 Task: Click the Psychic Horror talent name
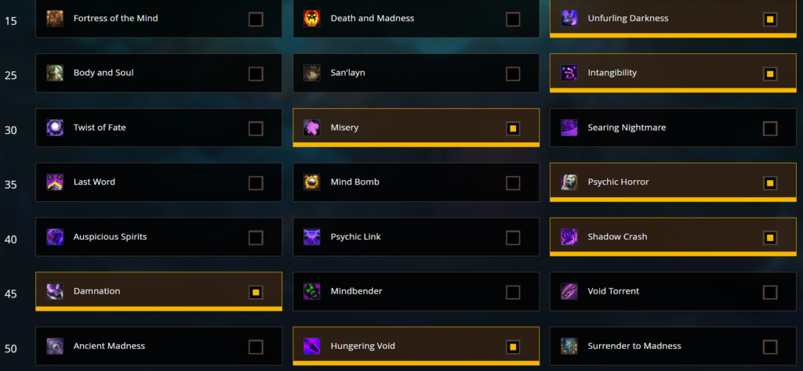(618, 182)
